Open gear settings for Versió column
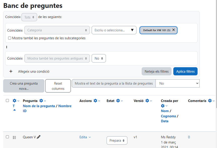Viewport: 217px width, 148px height. (x=147, y=101)
